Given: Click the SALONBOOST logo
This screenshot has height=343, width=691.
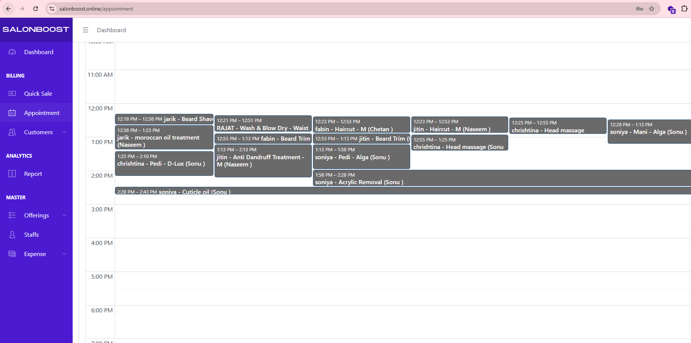Looking at the screenshot, I should click(x=36, y=29).
